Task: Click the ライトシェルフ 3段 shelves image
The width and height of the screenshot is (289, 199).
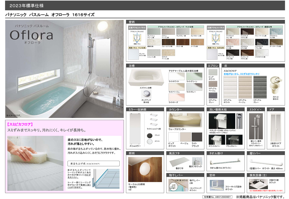Action: pyautogui.click(x=154, y=120)
